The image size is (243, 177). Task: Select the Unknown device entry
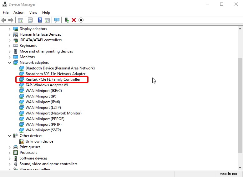coord(39,141)
